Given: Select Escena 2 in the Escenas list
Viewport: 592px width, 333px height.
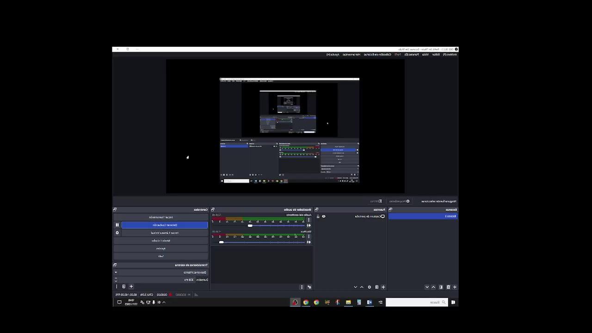Looking at the screenshot, I should [423, 216].
